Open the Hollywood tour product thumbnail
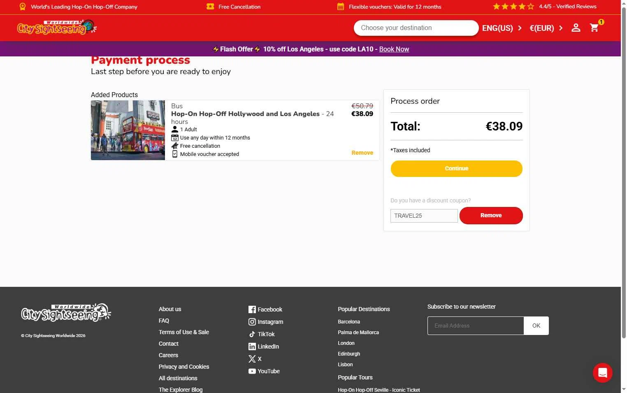Screen dimensions: 627x393 click(128, 130)
